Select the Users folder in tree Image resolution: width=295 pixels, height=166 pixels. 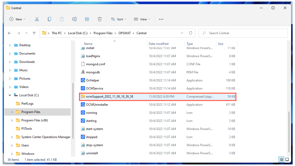[x=25, y=145]
